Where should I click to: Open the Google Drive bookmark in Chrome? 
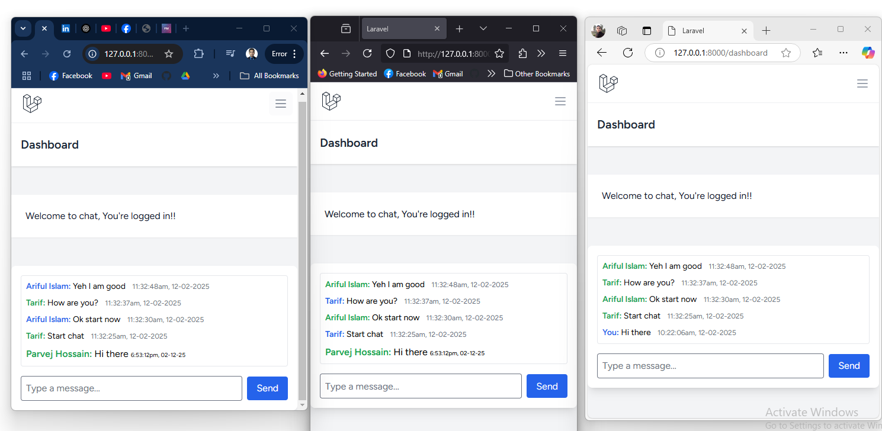[x=185, y=76]
